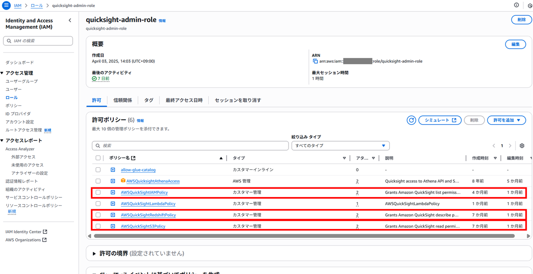Open Dashboard in the sidebar

(x=20, y=62)
